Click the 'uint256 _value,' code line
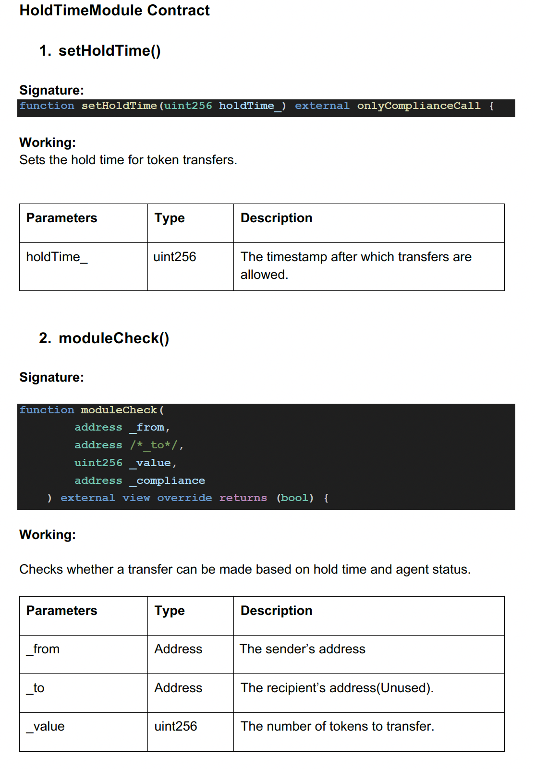This screenshot has height=769, width=535. 125,463
